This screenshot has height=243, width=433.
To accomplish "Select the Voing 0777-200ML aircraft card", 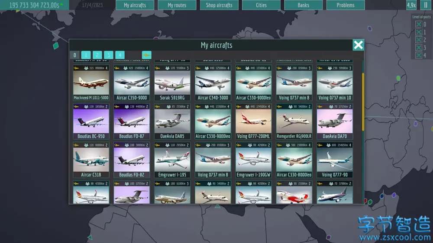I will pos(253,121).
